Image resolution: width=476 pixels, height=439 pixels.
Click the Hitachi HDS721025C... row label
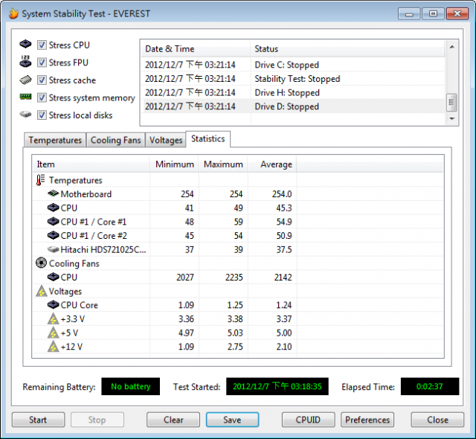[103, 249]
